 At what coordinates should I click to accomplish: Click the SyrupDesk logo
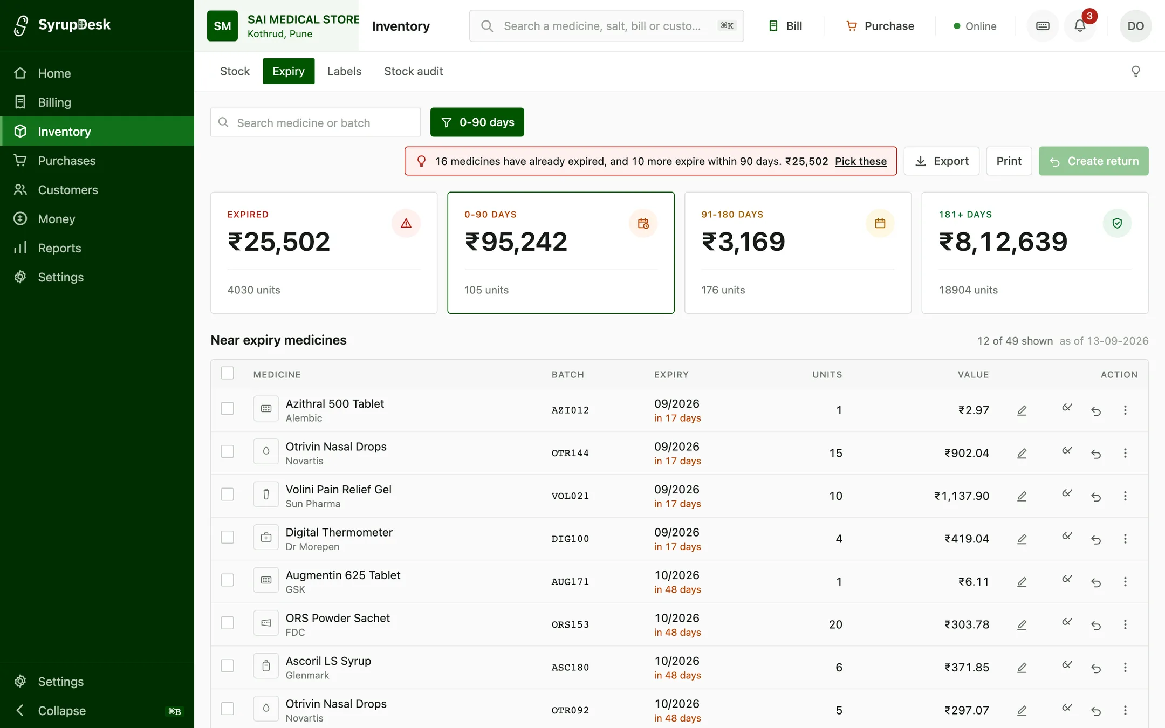click(x=63, y=25)
